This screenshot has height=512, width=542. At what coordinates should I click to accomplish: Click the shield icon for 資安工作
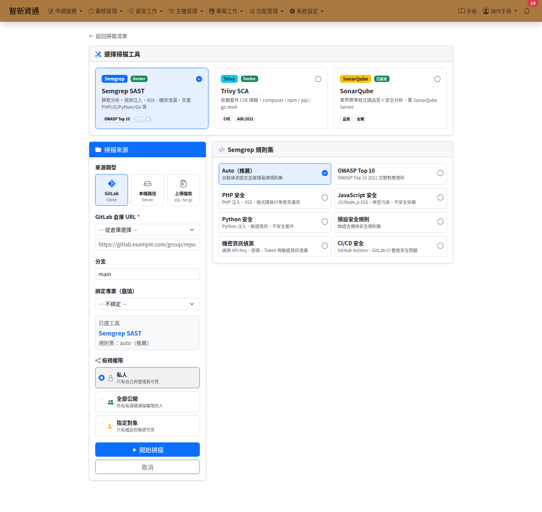click(x=131, y=11)
